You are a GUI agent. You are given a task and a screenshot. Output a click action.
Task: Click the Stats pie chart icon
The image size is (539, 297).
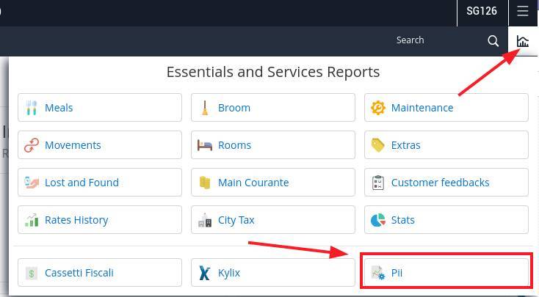click(x=378, y=220)
